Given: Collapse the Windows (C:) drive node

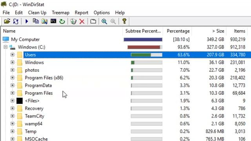Looking at the screenshot, I should pos(5,47).
